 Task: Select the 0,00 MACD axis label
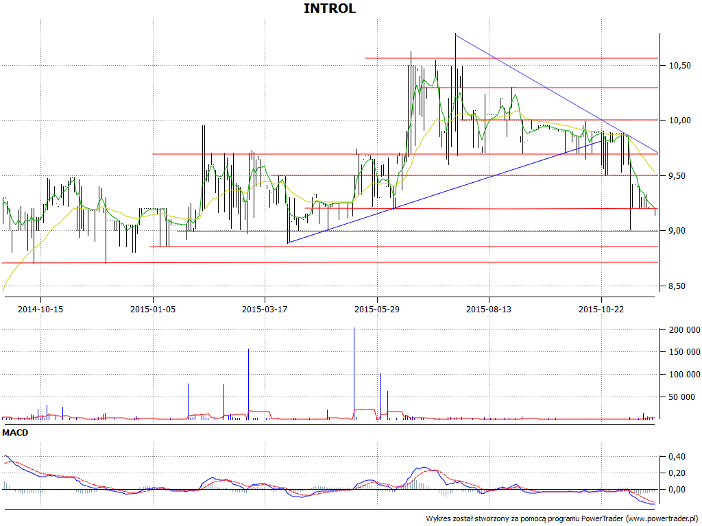pyautogui.click(x=677, y=490)
